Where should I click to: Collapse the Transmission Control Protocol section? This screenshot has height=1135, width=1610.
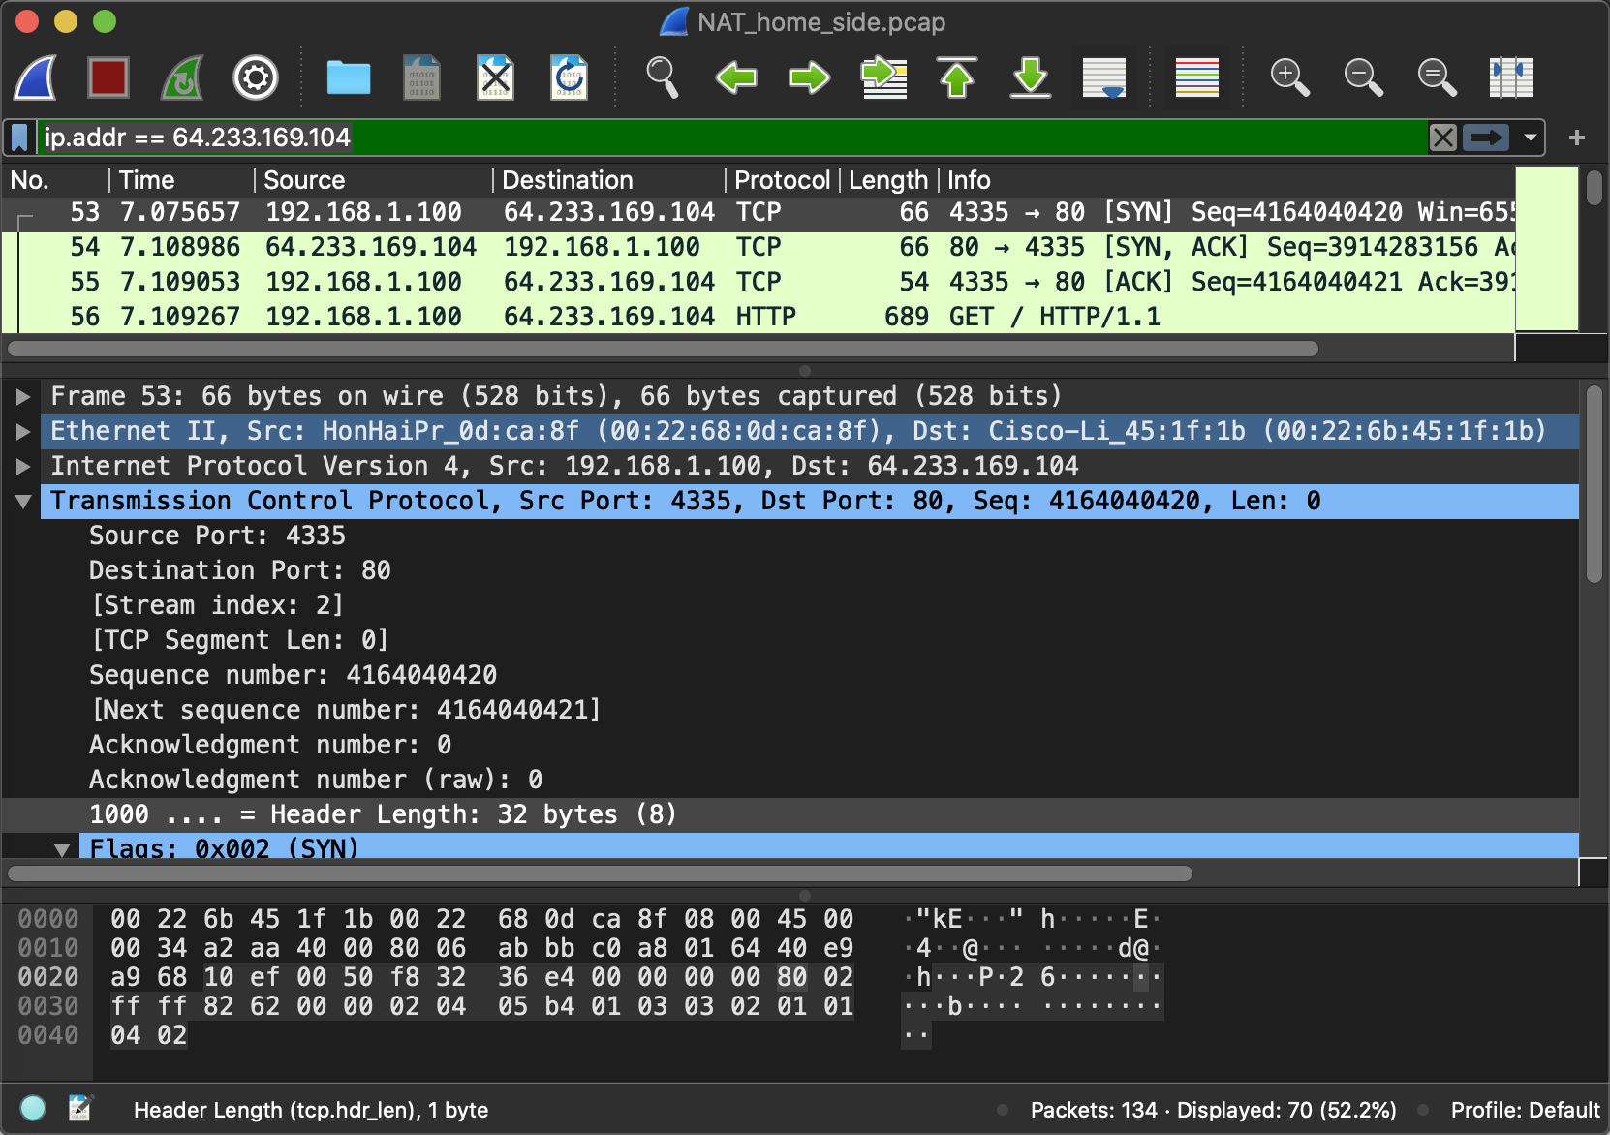(23, 501)
